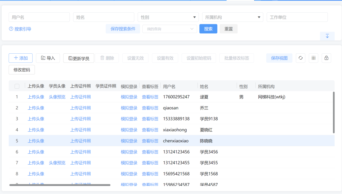Click name cell 陈晓晓
342x194 pixels.
206,141
